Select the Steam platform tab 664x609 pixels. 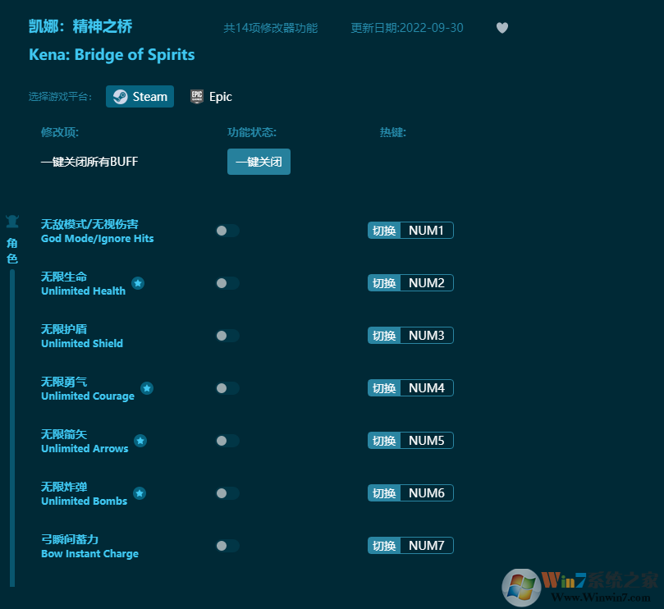(x=140, y=96)
